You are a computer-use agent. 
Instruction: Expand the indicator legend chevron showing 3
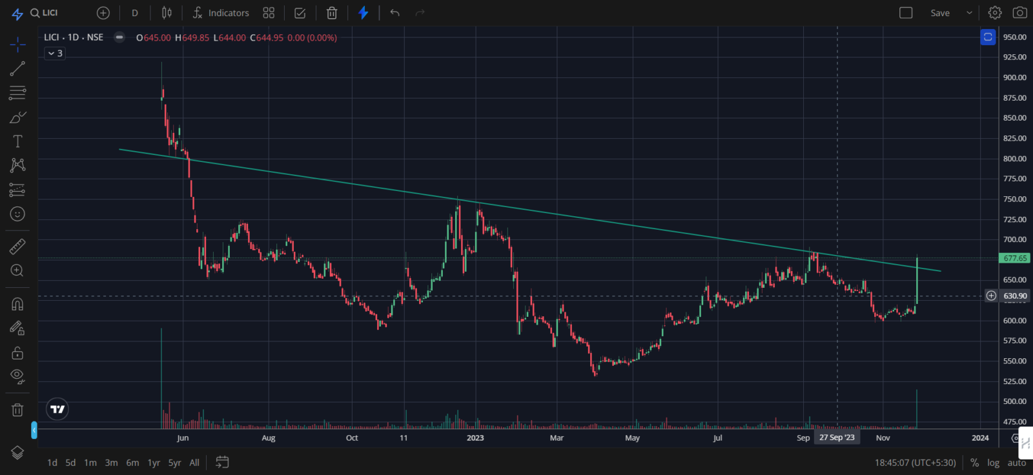(55, 54)
